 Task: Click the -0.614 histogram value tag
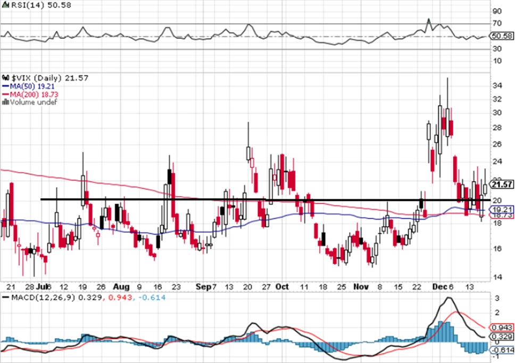coord(502,350)
